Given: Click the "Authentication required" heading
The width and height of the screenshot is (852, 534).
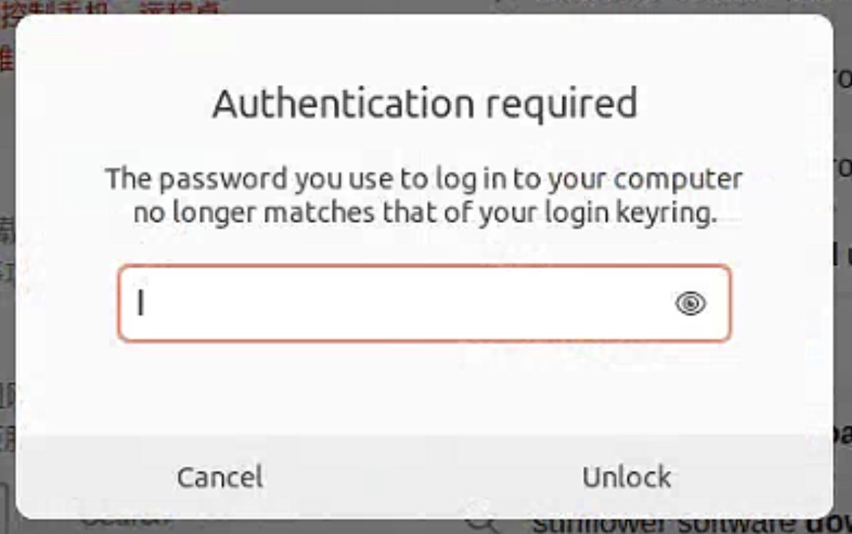Looking at the screenshot, I should (425, 103).
